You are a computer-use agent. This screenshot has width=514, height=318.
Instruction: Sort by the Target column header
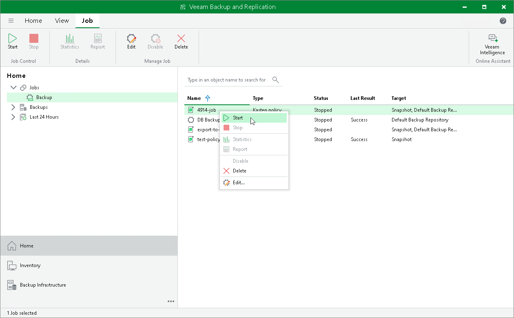coord(399,98)
